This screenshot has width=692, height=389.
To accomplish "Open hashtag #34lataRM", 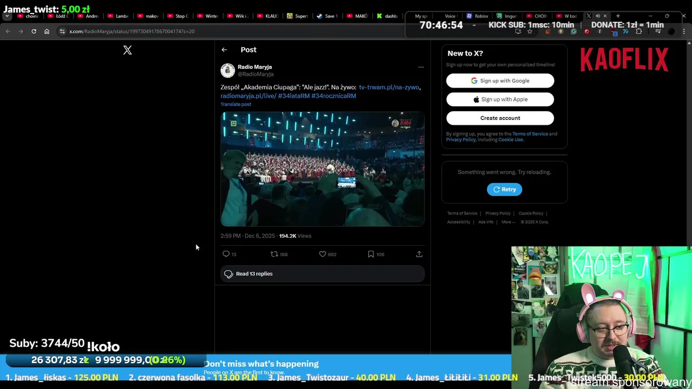I will pos(294,96).
